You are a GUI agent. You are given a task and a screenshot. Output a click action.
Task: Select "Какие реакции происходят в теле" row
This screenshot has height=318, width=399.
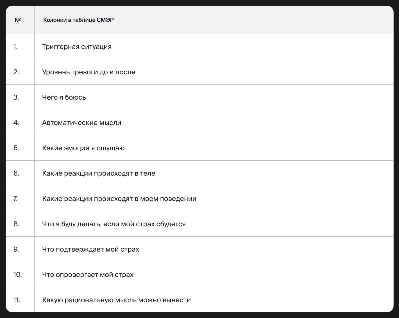click(99, 173)
